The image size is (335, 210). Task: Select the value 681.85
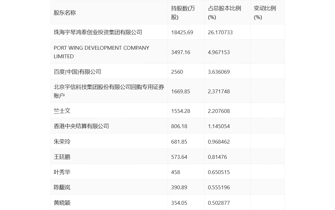coord(179,142)
